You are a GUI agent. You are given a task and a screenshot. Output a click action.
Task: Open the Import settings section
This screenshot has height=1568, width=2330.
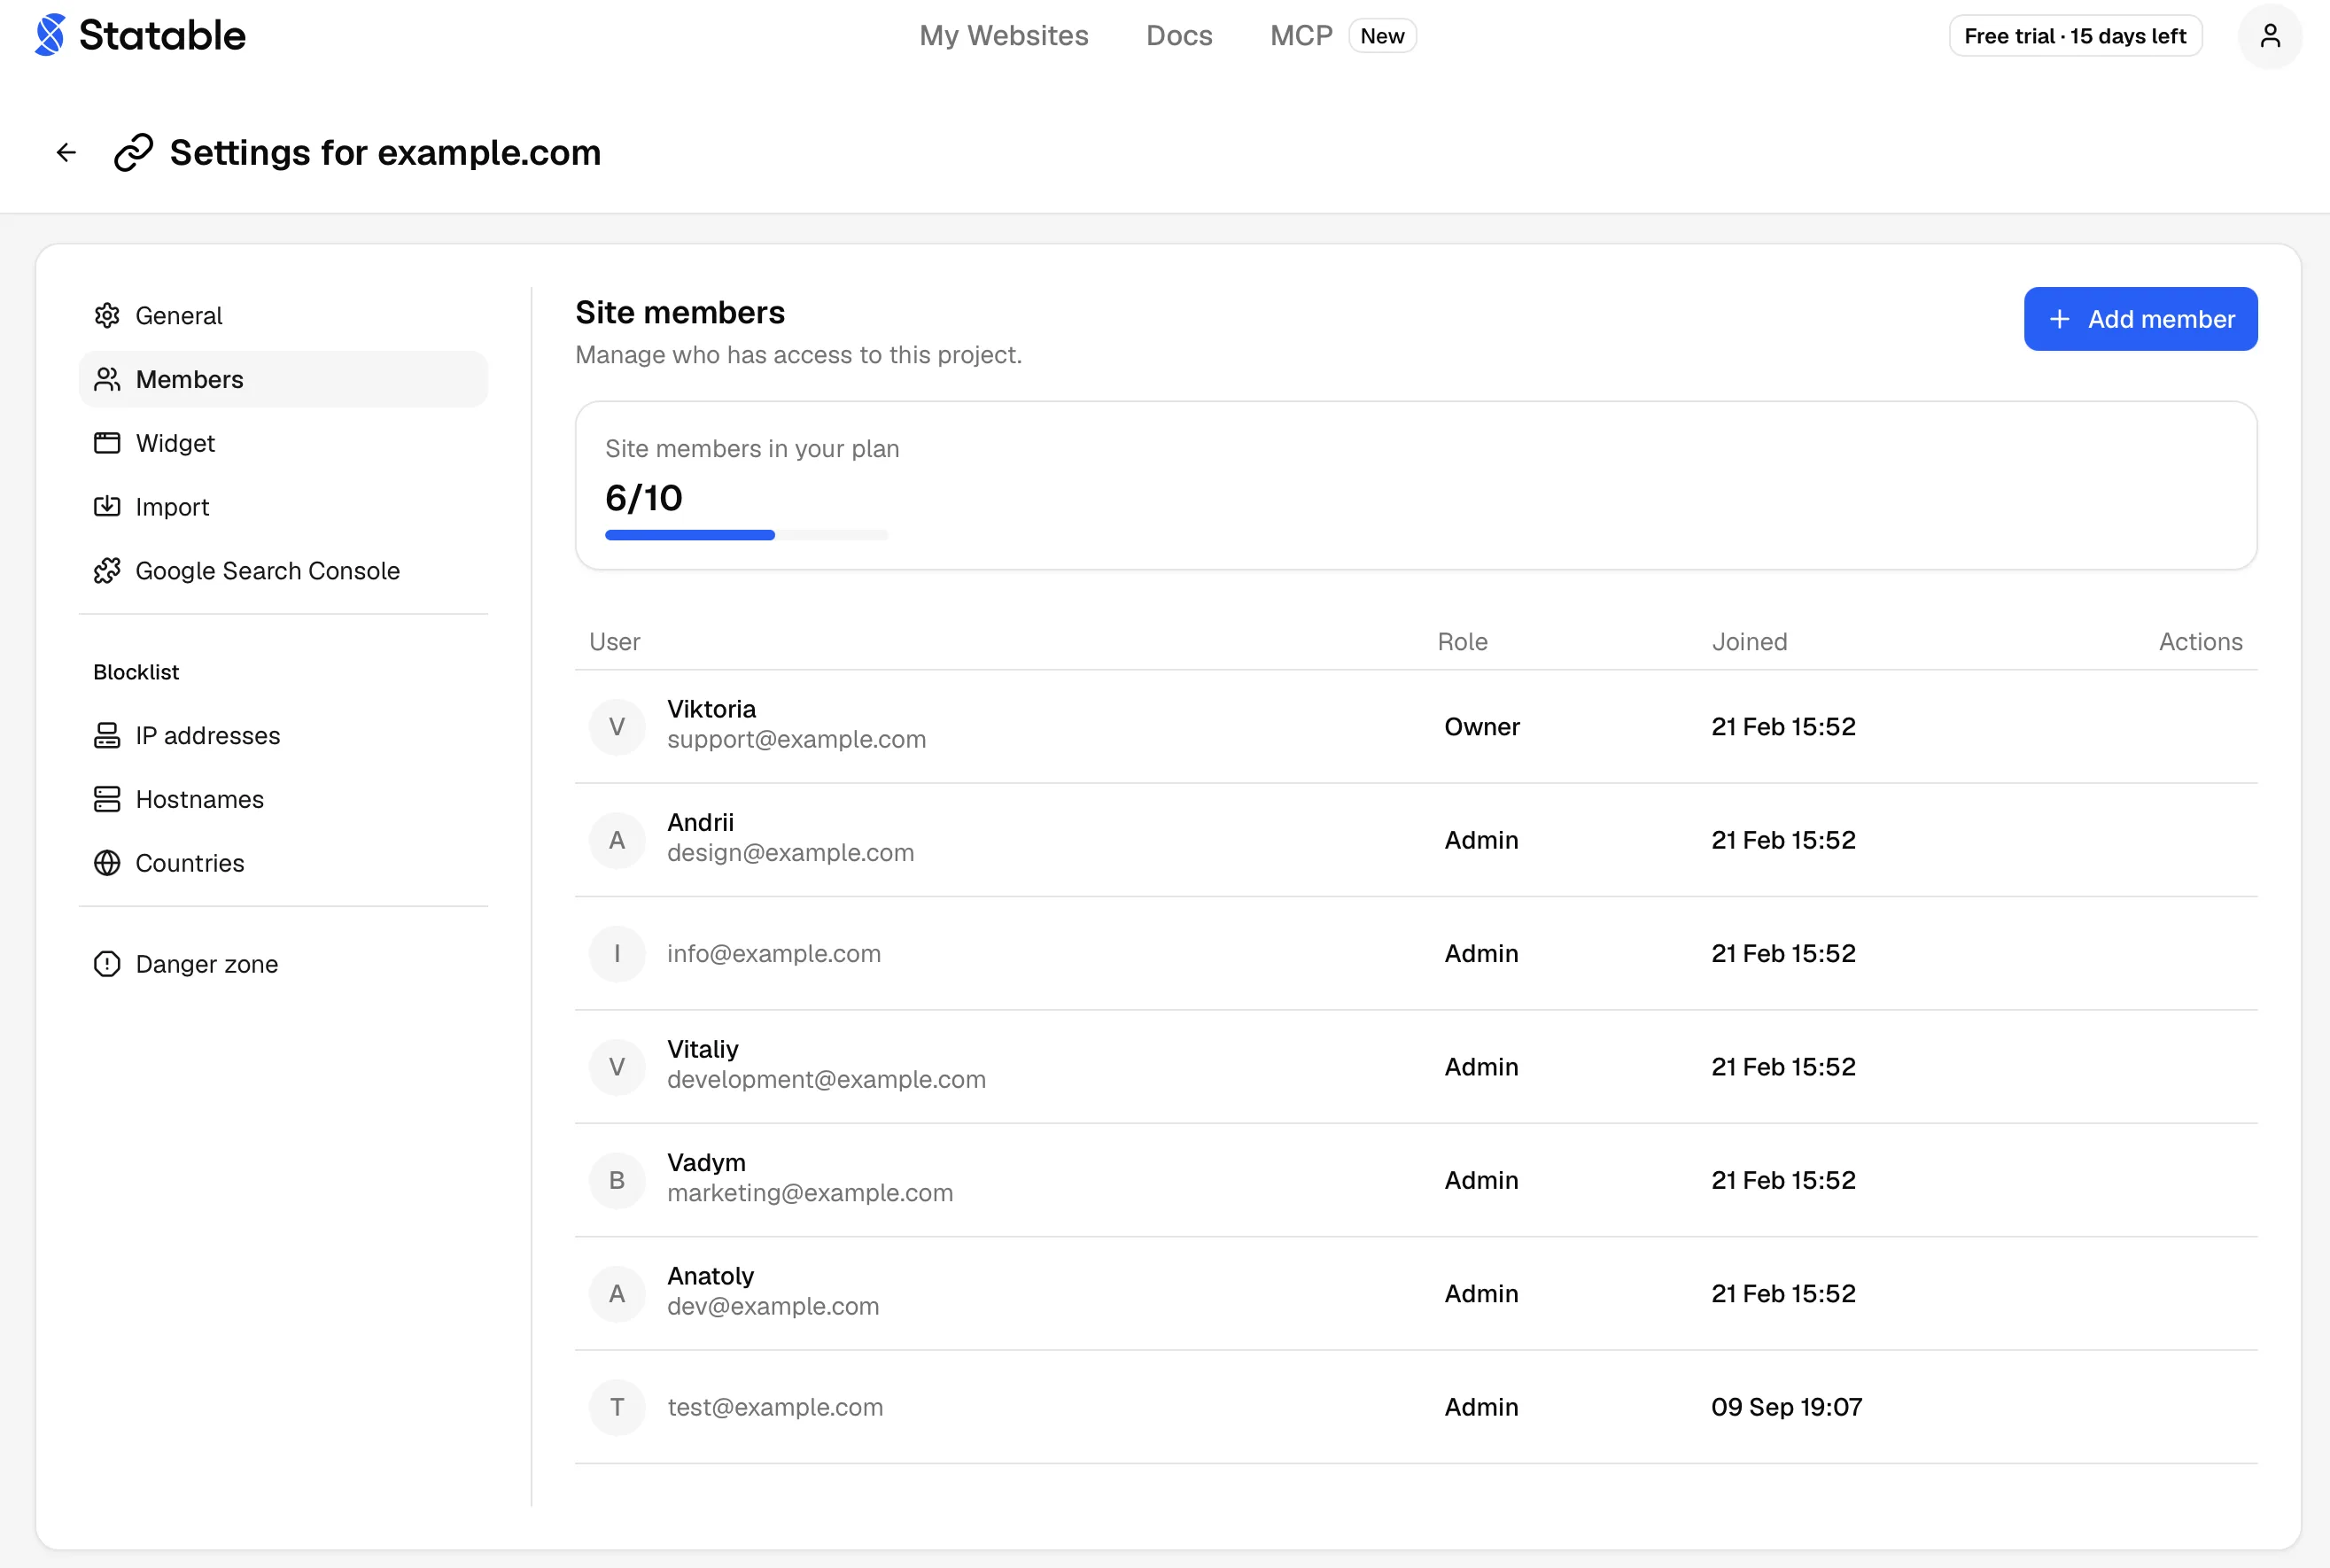[x=283, y=507]
